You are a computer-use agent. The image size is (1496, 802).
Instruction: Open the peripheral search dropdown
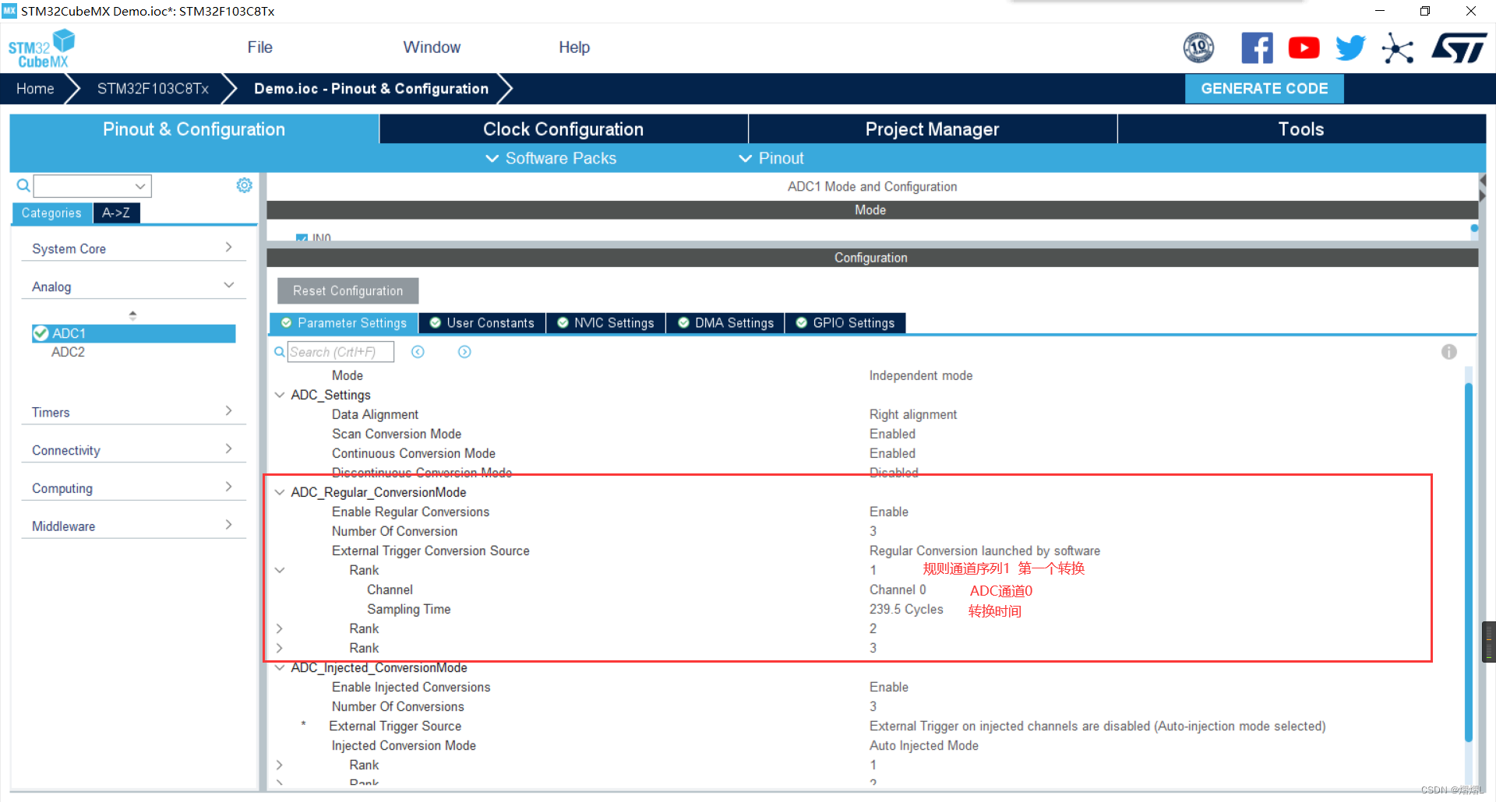[140, 186]
